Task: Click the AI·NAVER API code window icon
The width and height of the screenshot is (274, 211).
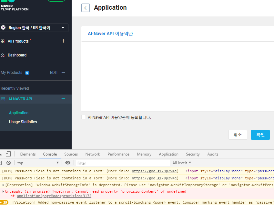Action: click(3, 99)
